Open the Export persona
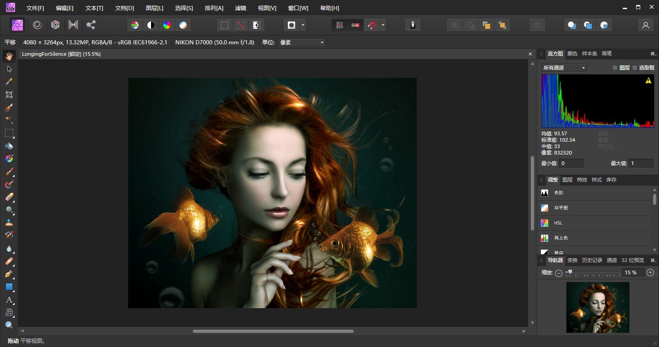Screen dimensions: 659x347 pos(91,25)
